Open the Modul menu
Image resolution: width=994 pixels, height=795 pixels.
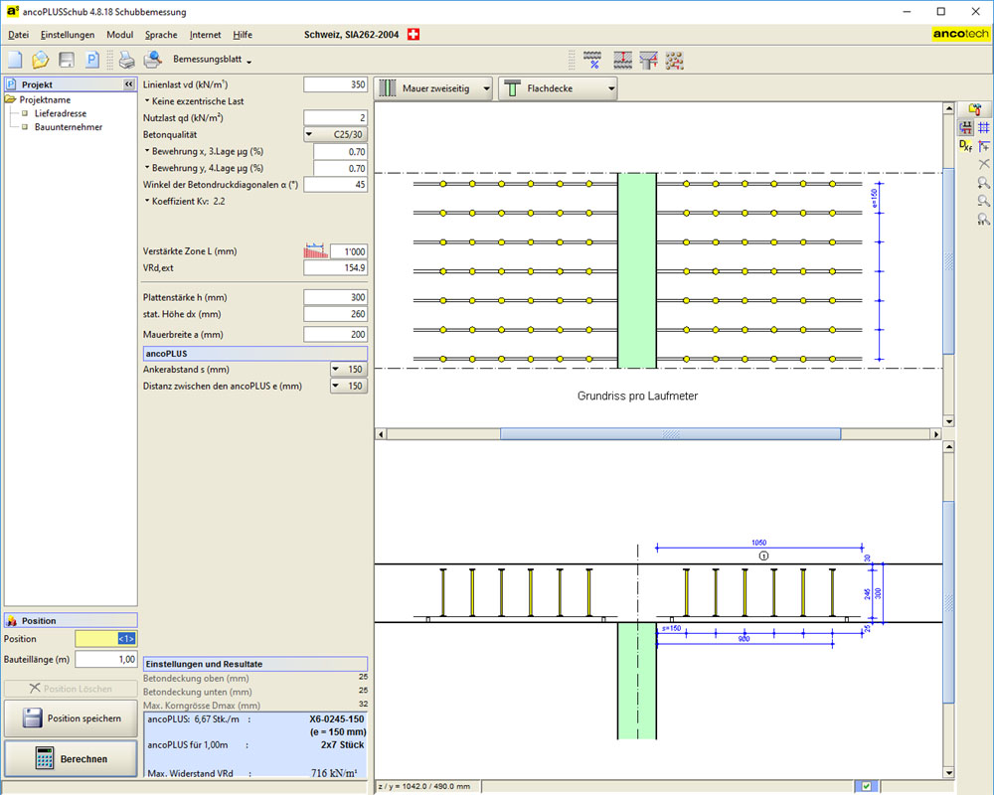(x=119, y=34)
